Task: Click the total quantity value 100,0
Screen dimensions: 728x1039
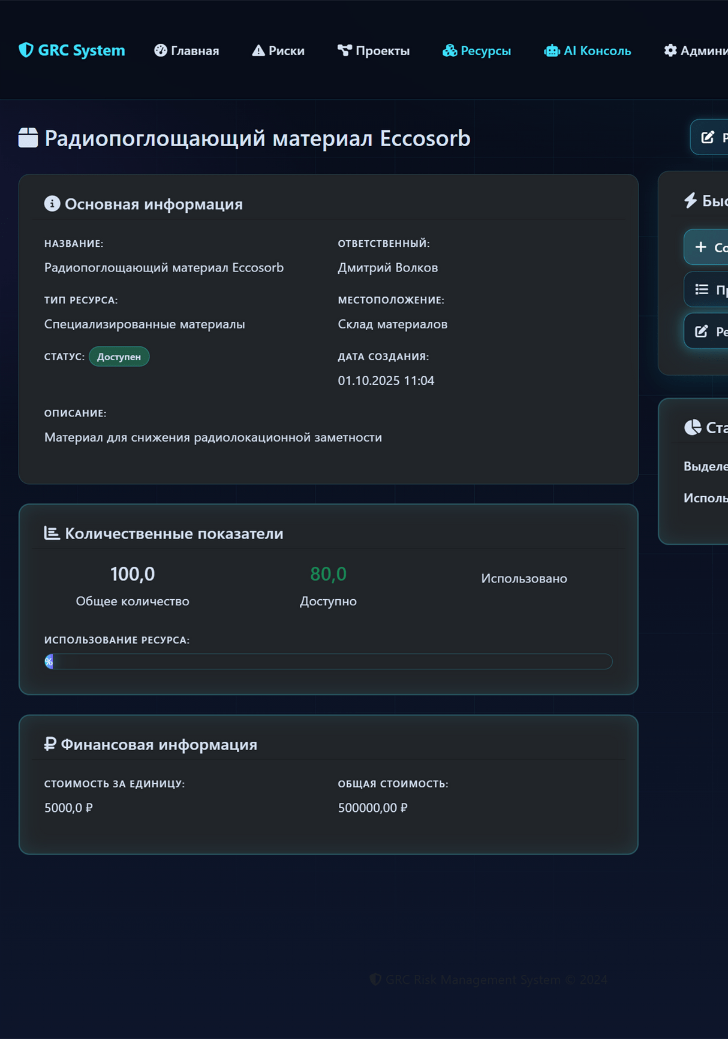Action: (x=133, y=574)
